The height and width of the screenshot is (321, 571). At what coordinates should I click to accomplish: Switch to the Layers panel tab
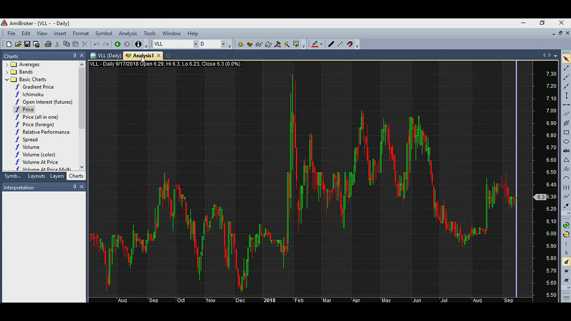tap(57, 176)
